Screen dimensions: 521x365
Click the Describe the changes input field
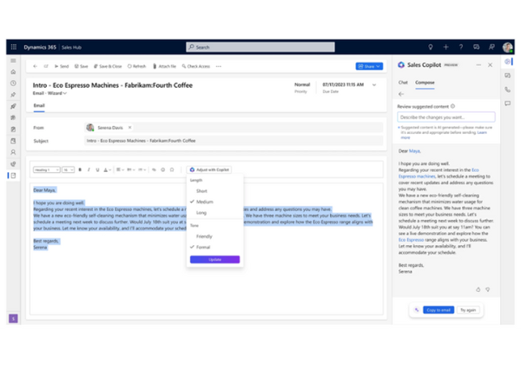pos(445,116)
